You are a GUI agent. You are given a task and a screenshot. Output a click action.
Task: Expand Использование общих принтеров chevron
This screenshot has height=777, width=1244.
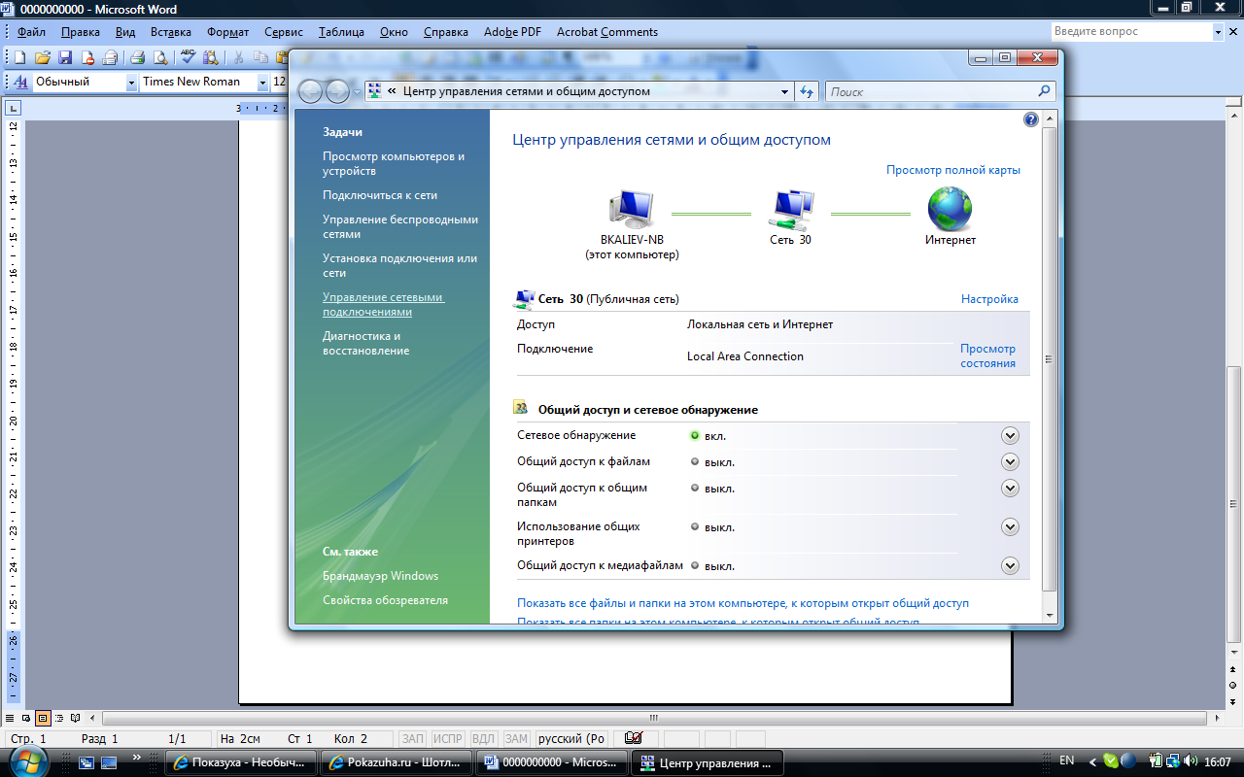[1010, 527]
